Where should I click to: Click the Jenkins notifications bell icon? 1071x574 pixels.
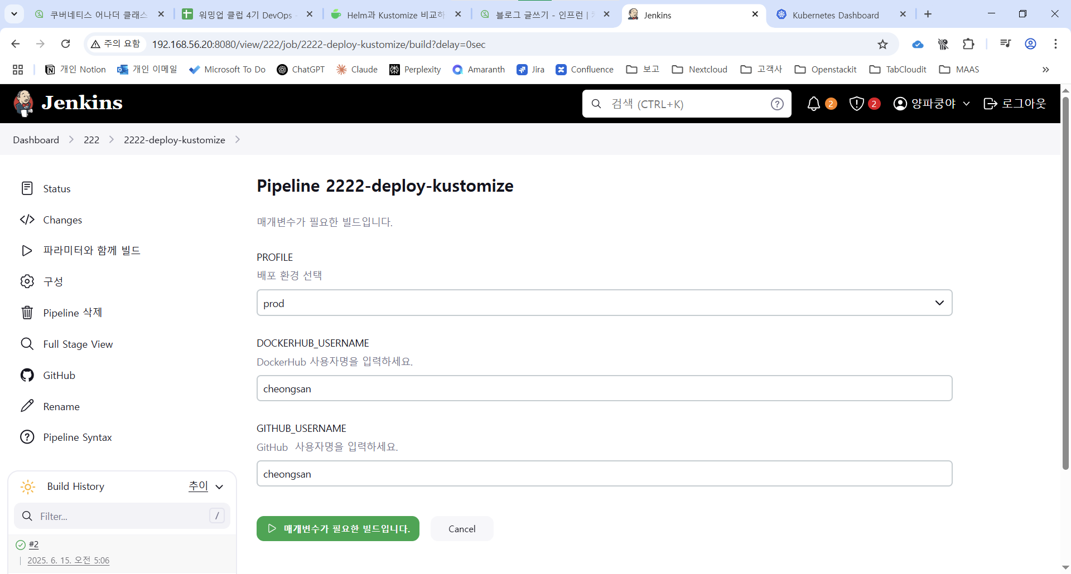(814, 104)
